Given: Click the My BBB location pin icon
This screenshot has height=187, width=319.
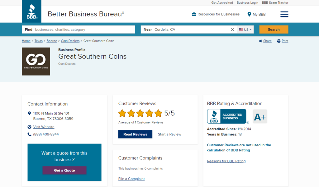Looking at the screenshot, I should point(249,14).
